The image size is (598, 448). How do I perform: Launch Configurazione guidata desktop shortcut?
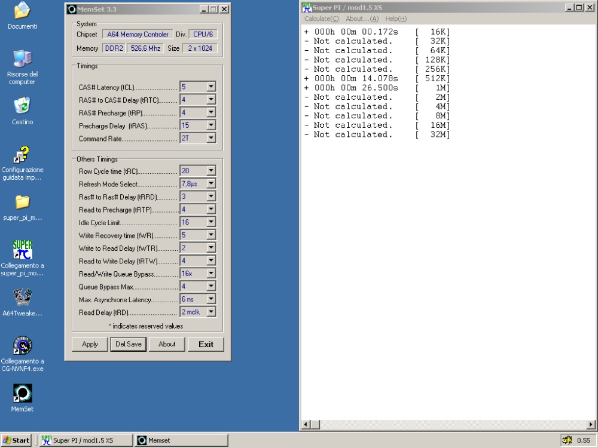pos(22,154)
